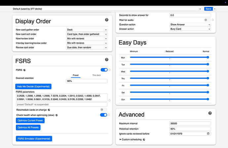Revert Wait for audio with reset icon
This screenshot has height=148, width=228.
pos(213,20)
